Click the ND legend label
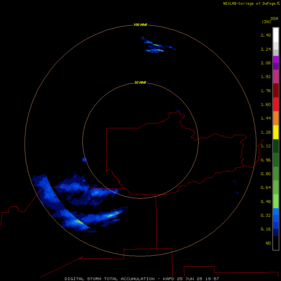The image size is (281, 281). coord(268,243)
